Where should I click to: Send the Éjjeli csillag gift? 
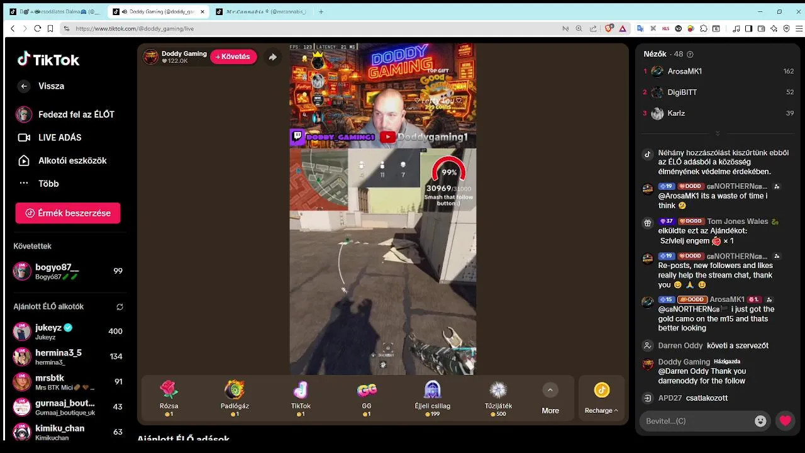(433, 398)
